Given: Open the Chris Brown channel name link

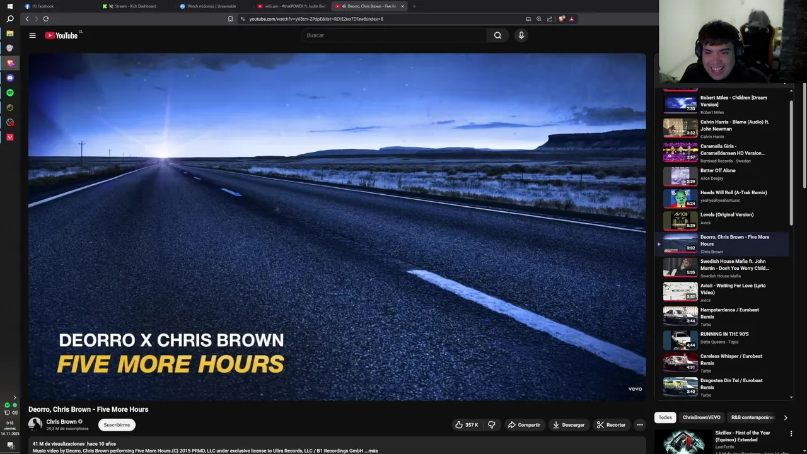Looking at the screenshot, I should tap(61, 422).
